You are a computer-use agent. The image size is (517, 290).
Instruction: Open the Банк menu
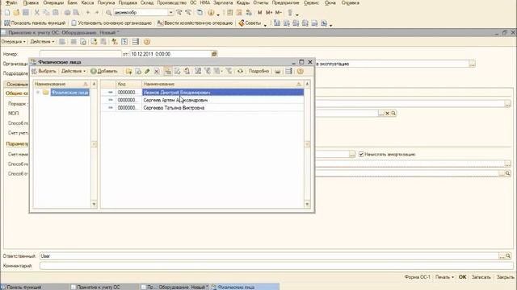72,2
